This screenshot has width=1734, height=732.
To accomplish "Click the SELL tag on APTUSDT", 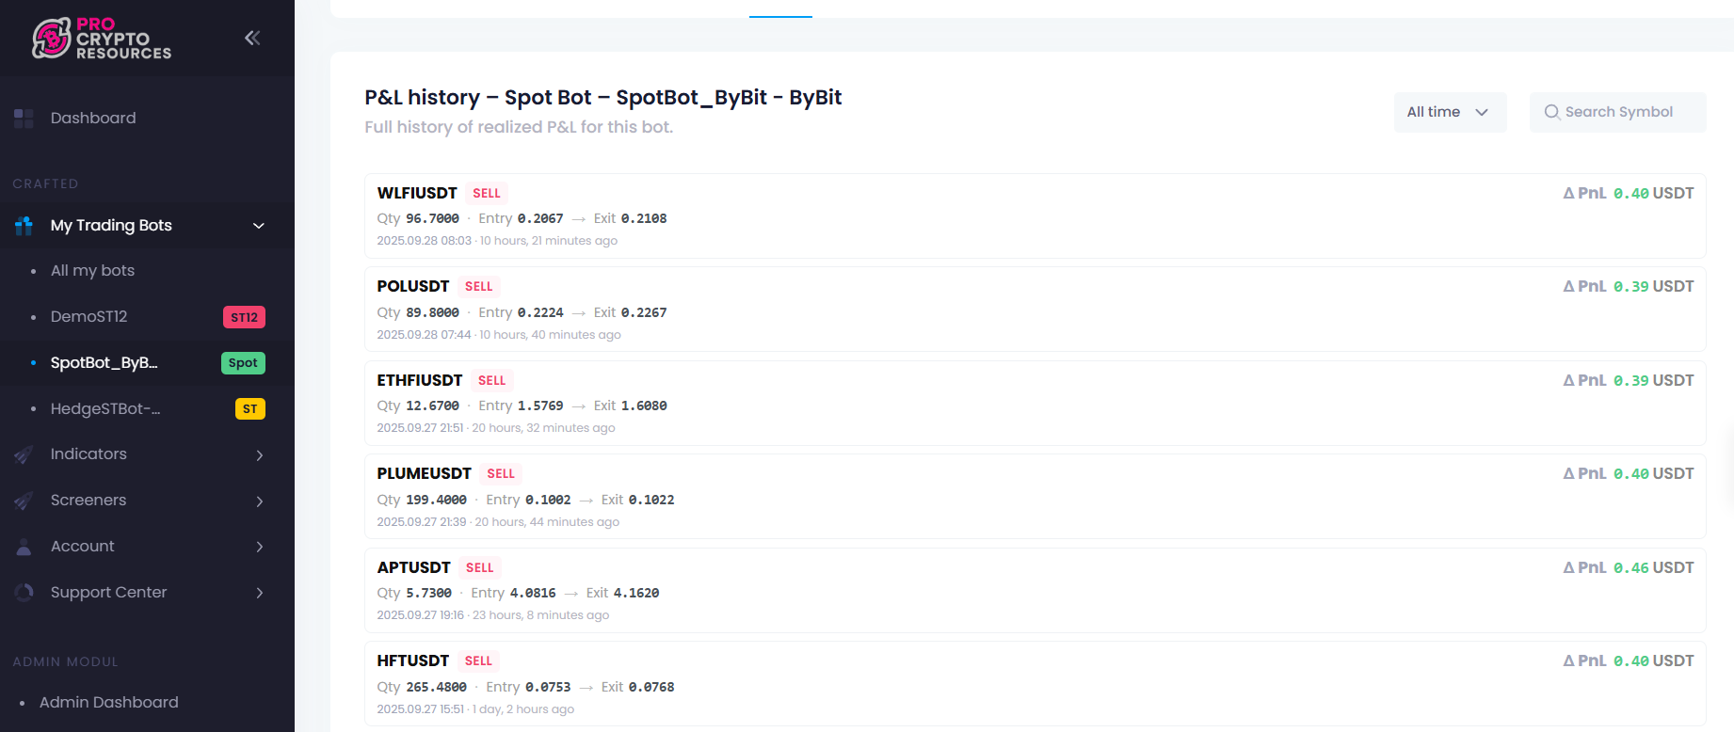I will click(480, 567).
